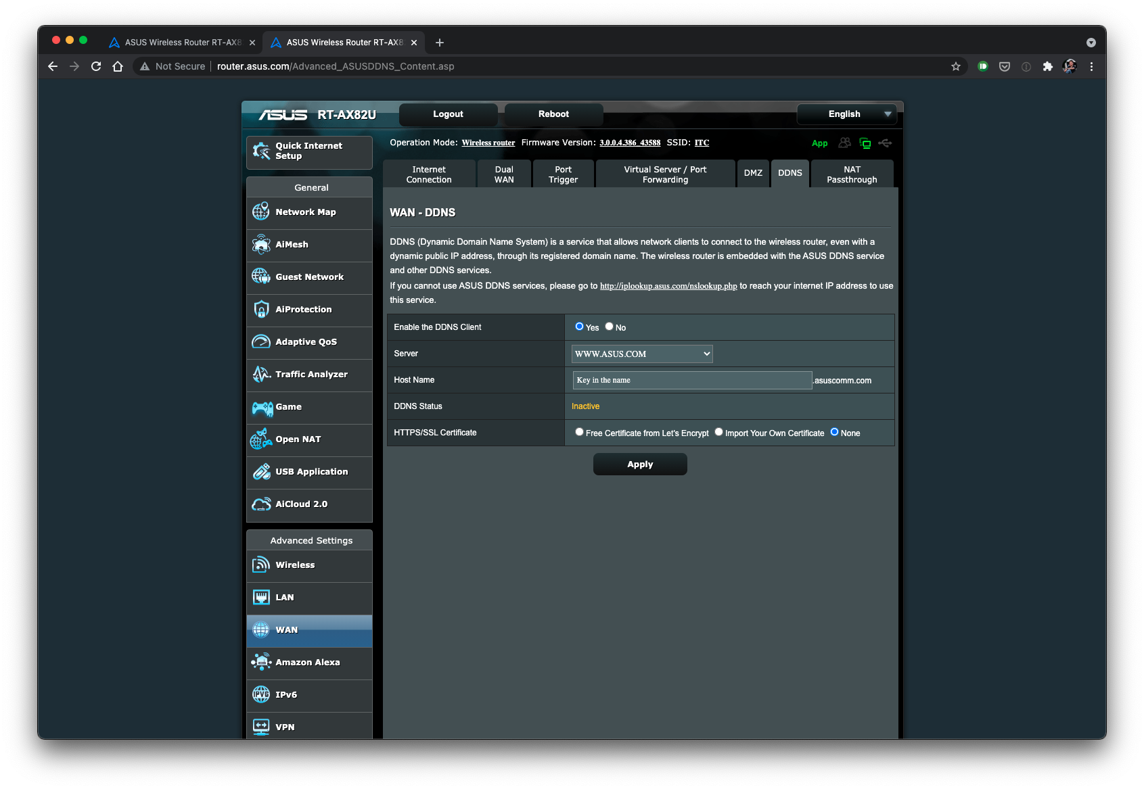Open AiMesh from the sidebar icon
This screenshot has height=789, width=1144.
[261, 244]
